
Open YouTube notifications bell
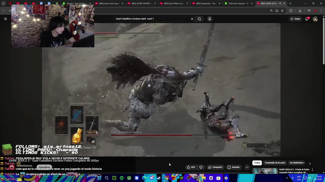pyautogui.click(x=307, y=19)
